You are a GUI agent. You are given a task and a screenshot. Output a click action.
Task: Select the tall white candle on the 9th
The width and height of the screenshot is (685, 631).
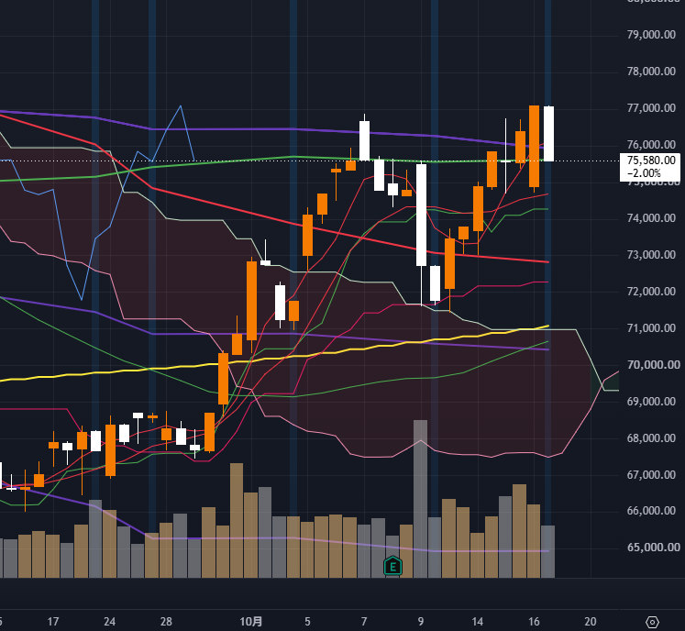pyautogui.click(x=421, y=215)
